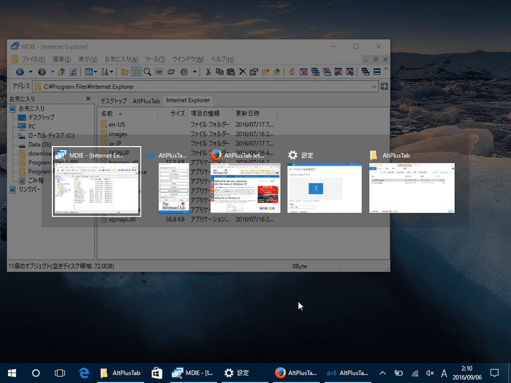Close the お気に入り side panel
The width and height of the screenshot is (511, 383).
pos(88,98)
